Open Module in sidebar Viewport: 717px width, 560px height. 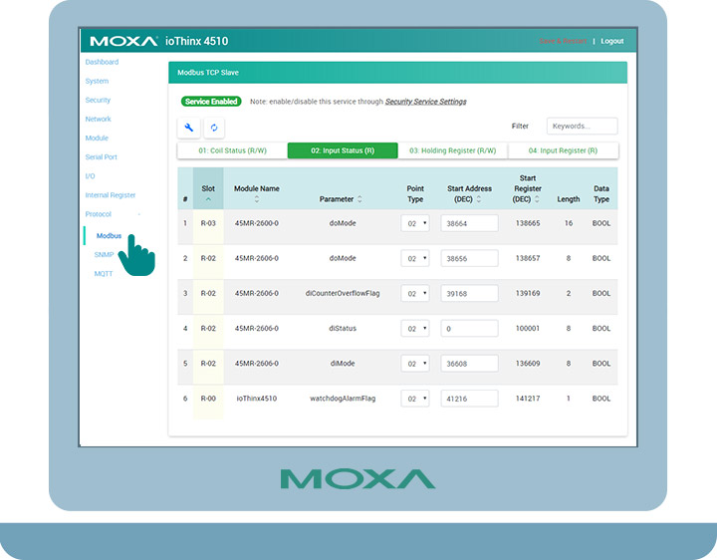[x=97, y=138]
